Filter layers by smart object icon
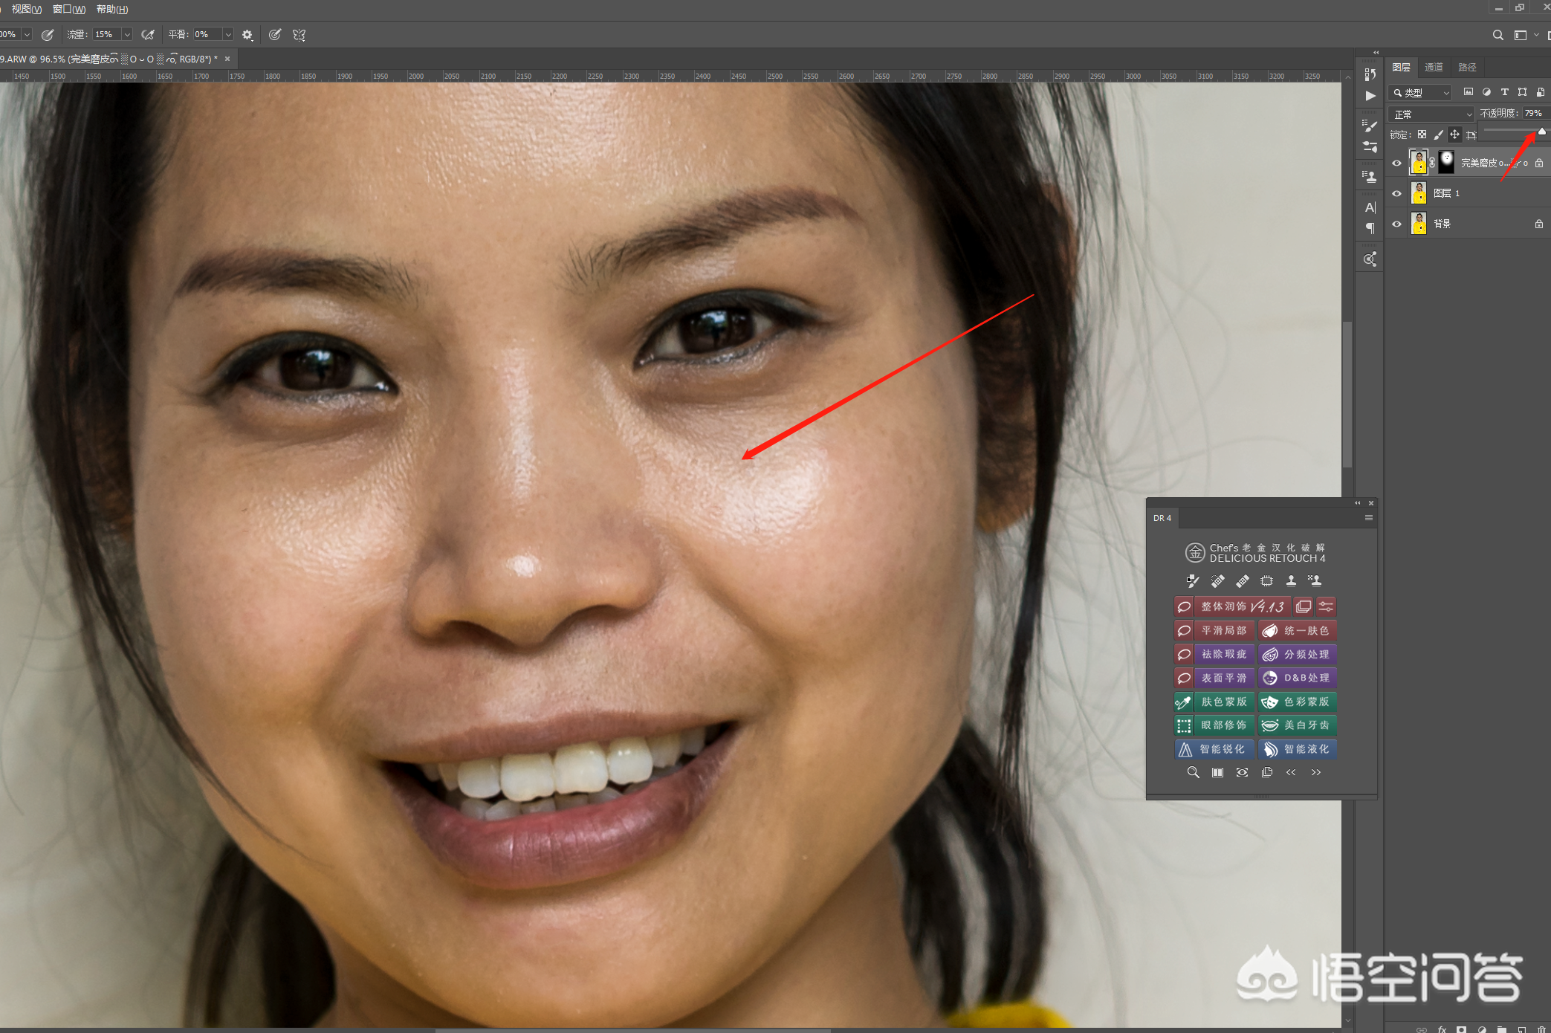This screenshot has width=1551, height=1033. 1540,92
